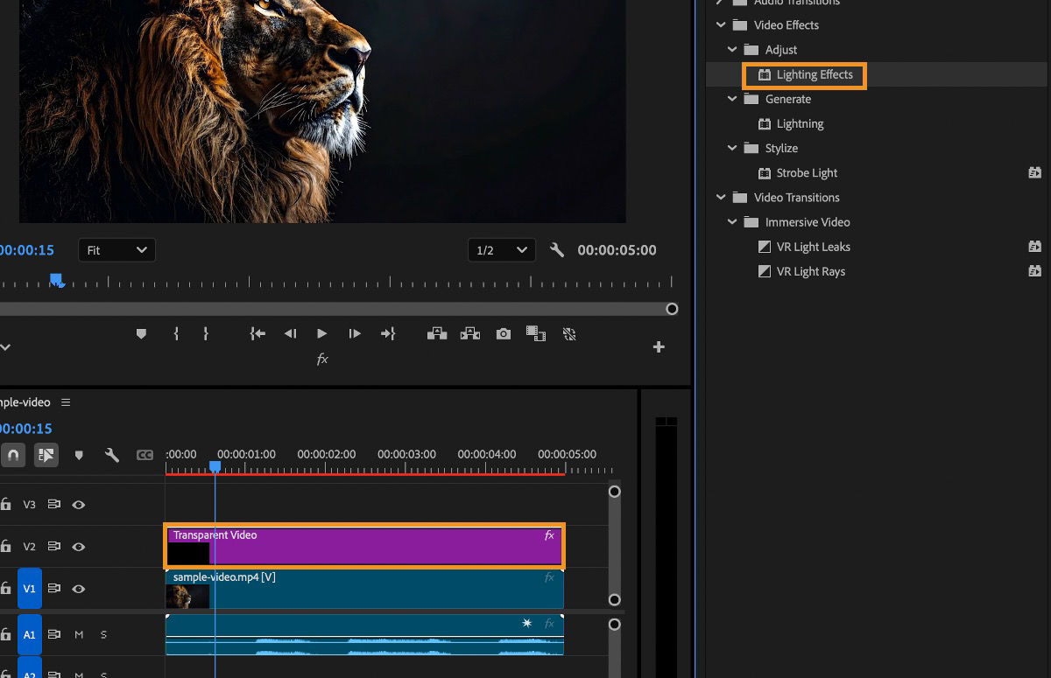1051x678 pixels.
Task: Click the sample-video timeline tab
Action: pos(26,402)
